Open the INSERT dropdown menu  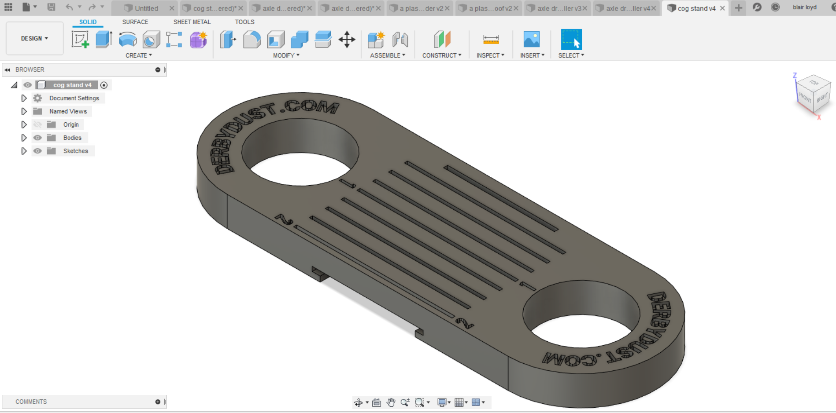pyautogui.click(x=532, y=55)
